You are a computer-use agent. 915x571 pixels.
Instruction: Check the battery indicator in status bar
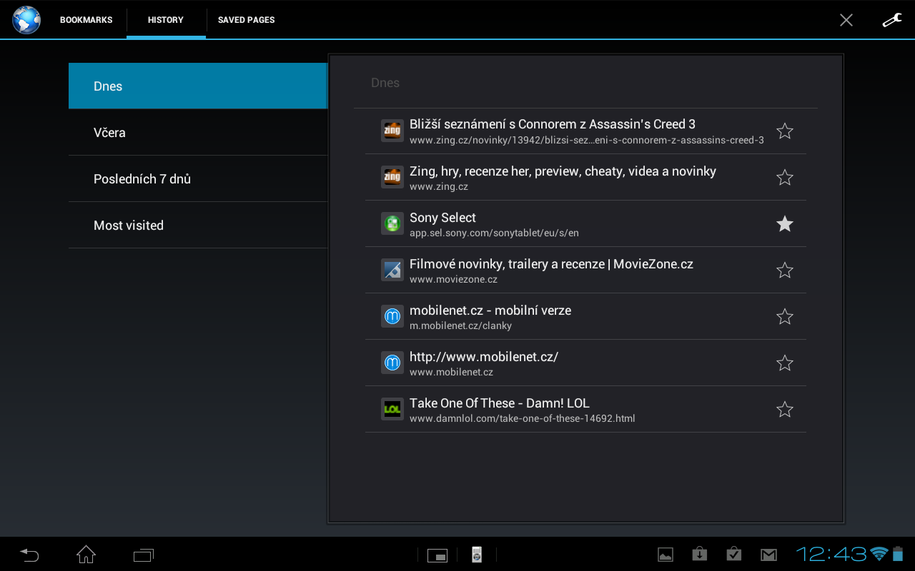pos(896,553)
